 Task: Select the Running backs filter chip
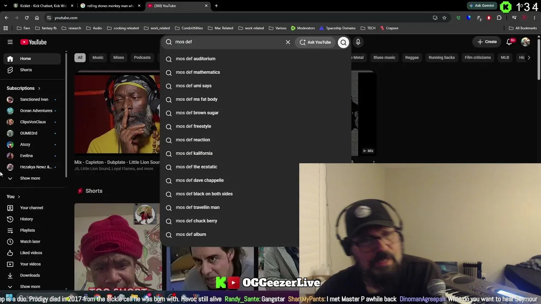[x=442, y=57]
